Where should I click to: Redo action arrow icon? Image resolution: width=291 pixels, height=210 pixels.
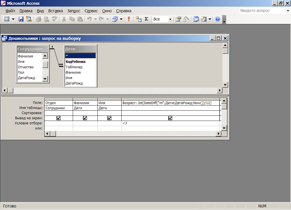(x=101, y=19)
